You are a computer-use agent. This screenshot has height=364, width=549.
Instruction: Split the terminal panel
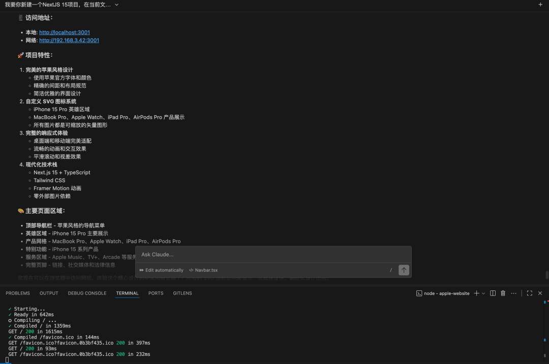493,293
